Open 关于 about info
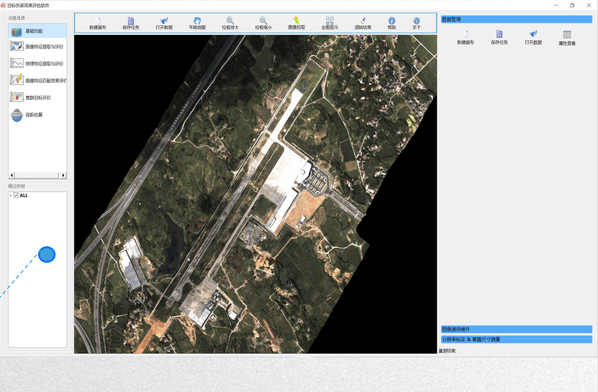598x392 pixels. (417, 23)
